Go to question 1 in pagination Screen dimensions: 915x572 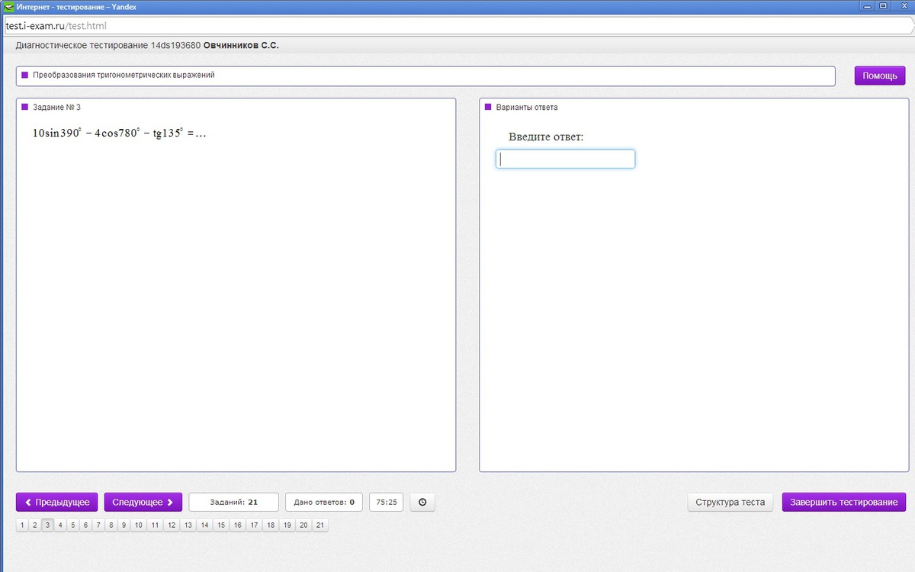point(22,525)
